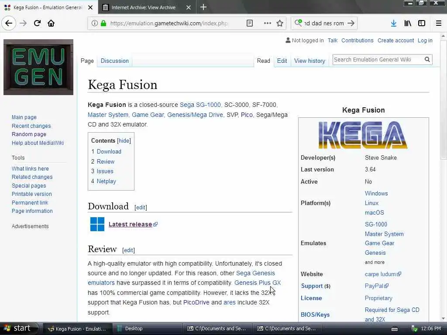Image resolution: width=447 pixels, height=335 pixels.
Task: Click the Log in link
Action: pyautogui.click(x=425, y=41)
